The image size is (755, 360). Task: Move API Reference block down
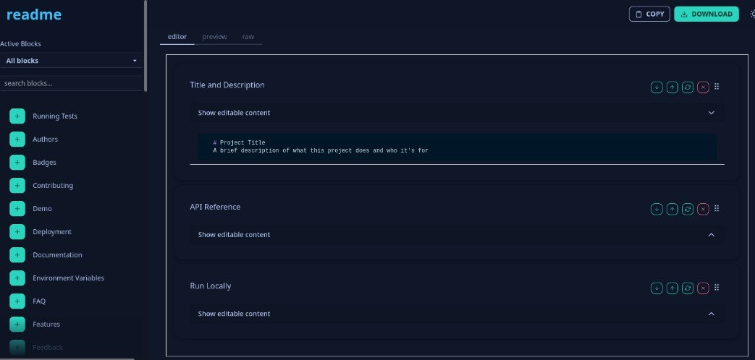point(657,209)
